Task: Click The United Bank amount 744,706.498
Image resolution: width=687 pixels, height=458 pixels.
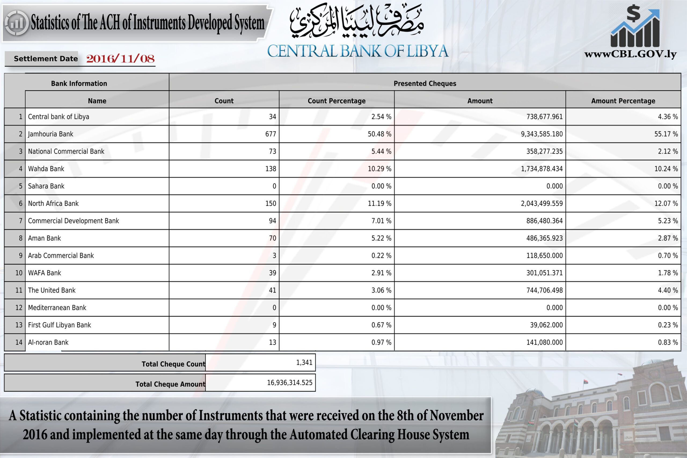Action: click(545, 290)
